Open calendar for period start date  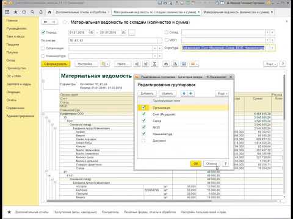[x=92, y=32]
